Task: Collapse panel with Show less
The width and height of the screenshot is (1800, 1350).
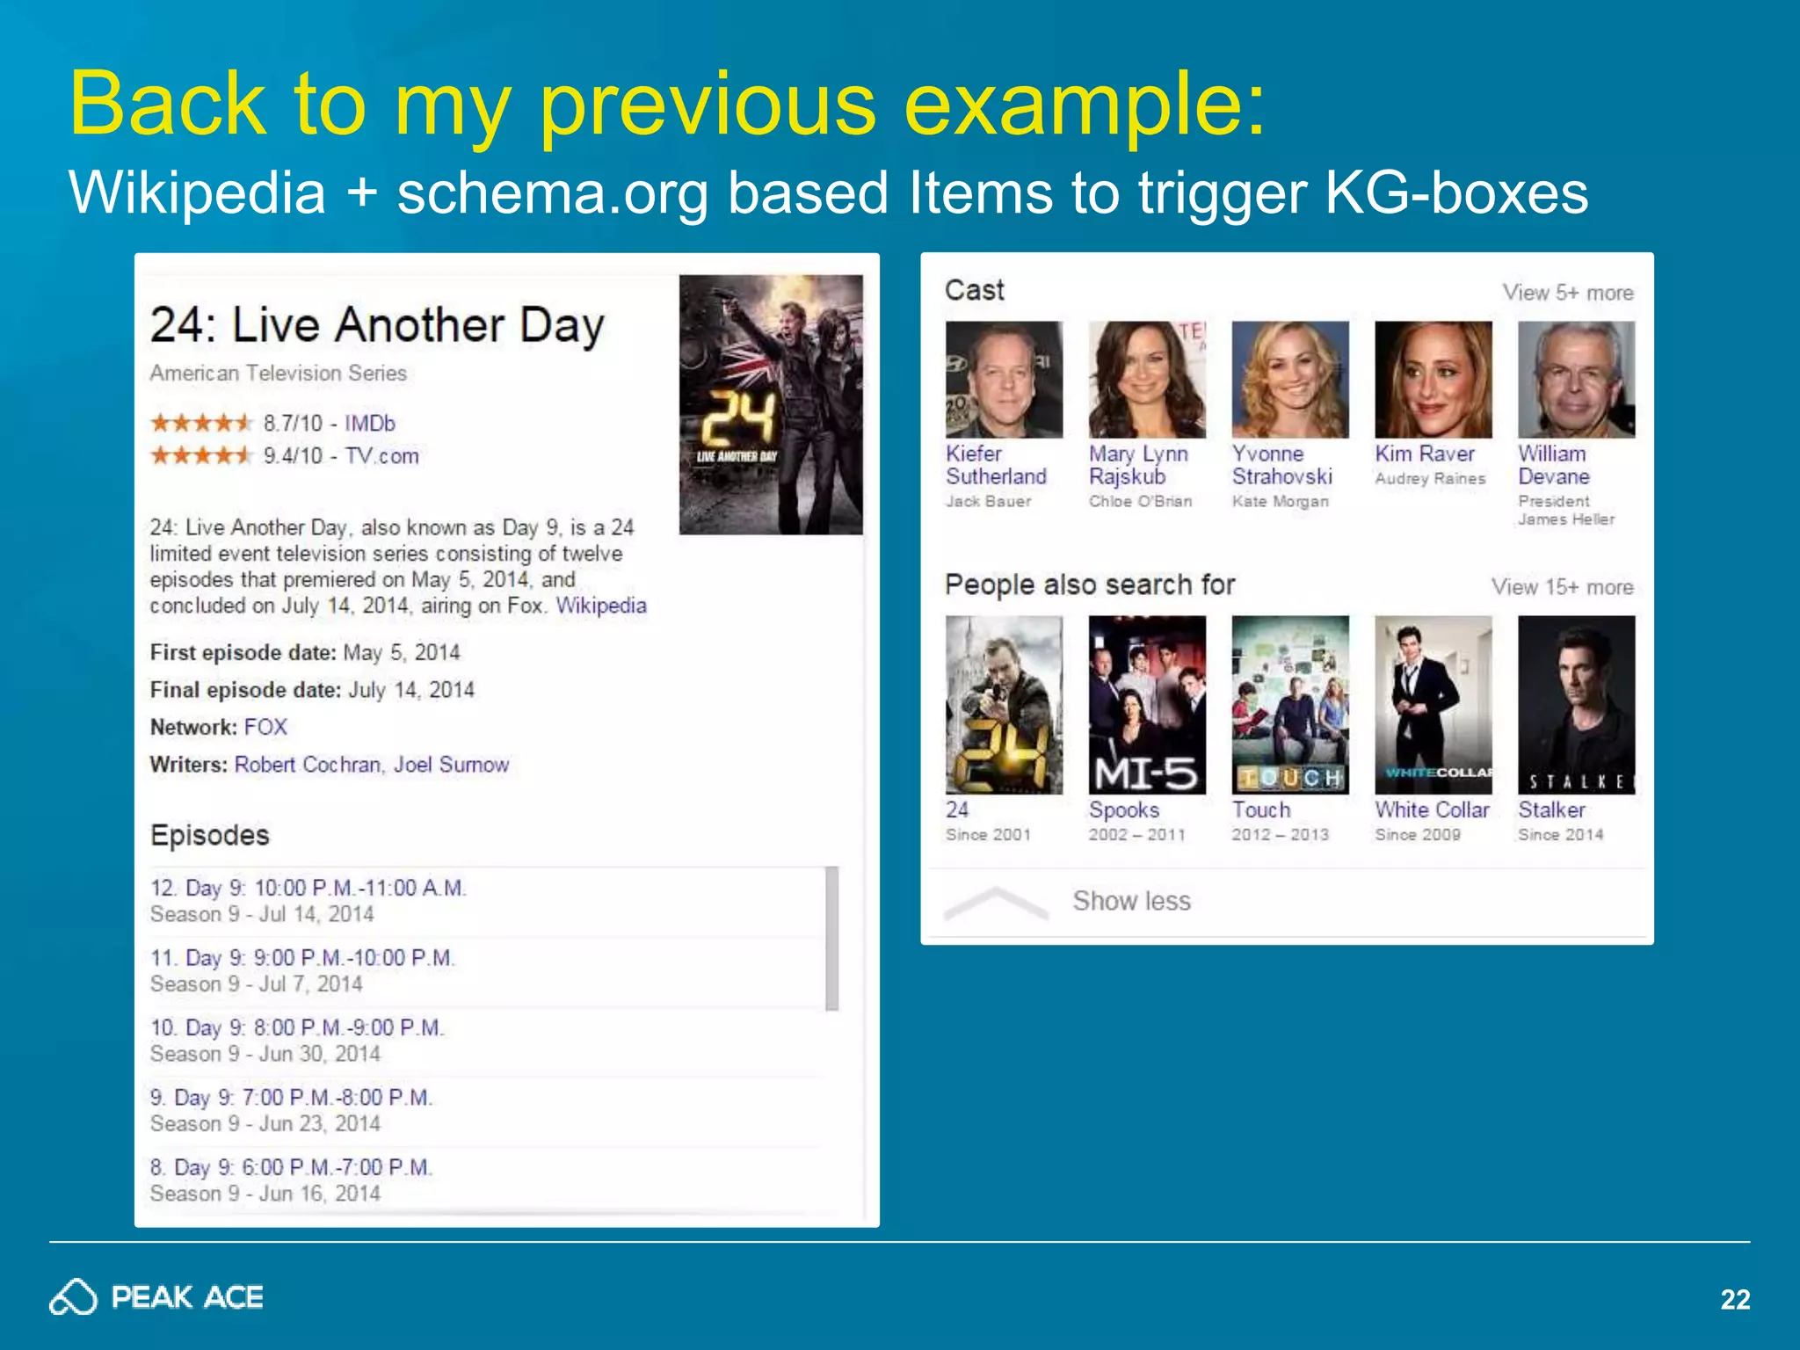Action: click(1131, 901)
